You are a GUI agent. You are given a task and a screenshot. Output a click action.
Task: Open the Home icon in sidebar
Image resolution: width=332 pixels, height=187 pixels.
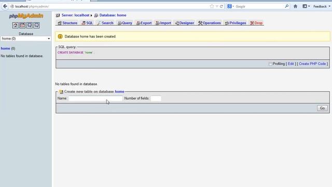pos(15,25)
